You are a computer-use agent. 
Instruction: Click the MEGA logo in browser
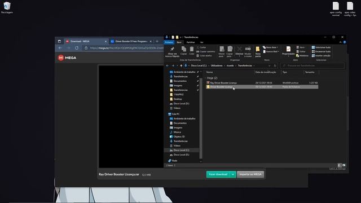coord(67,58)
